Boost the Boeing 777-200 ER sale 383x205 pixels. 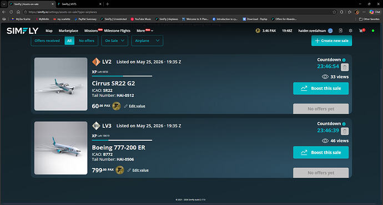click(x=321, y=152)
